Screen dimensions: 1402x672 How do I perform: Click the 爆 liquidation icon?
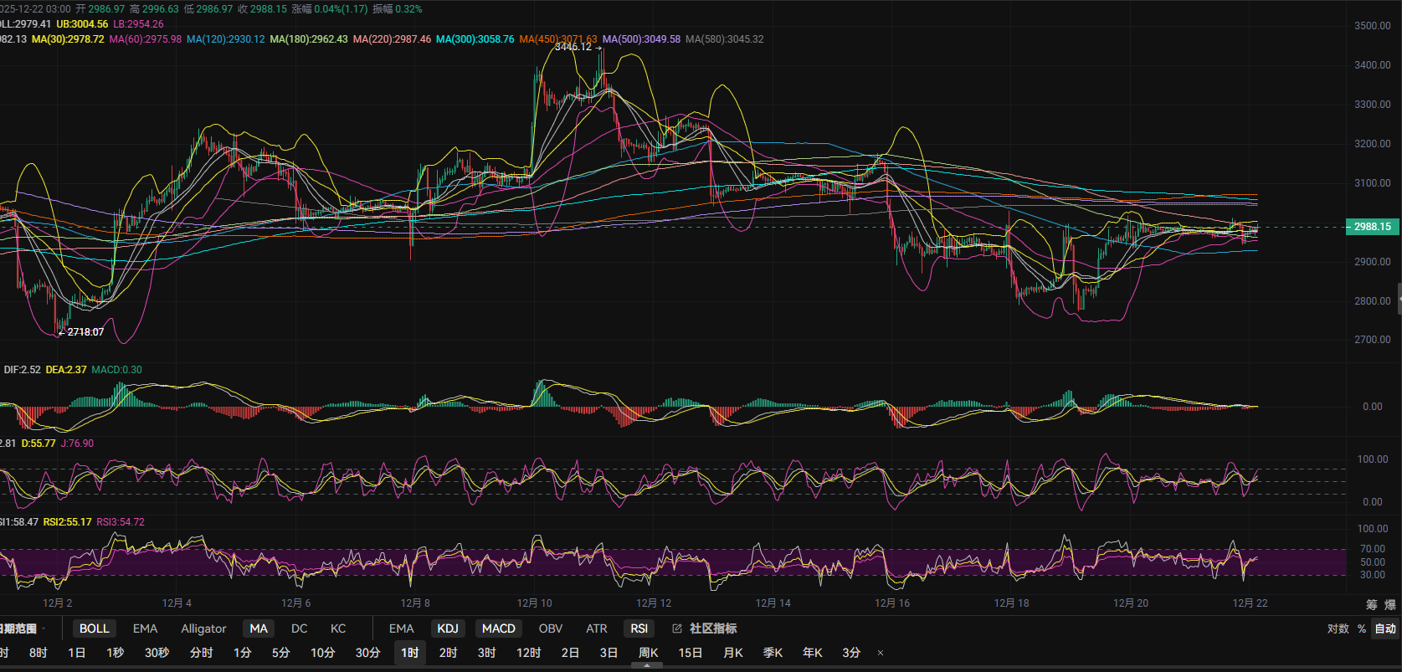click(x=1389, y=604)
